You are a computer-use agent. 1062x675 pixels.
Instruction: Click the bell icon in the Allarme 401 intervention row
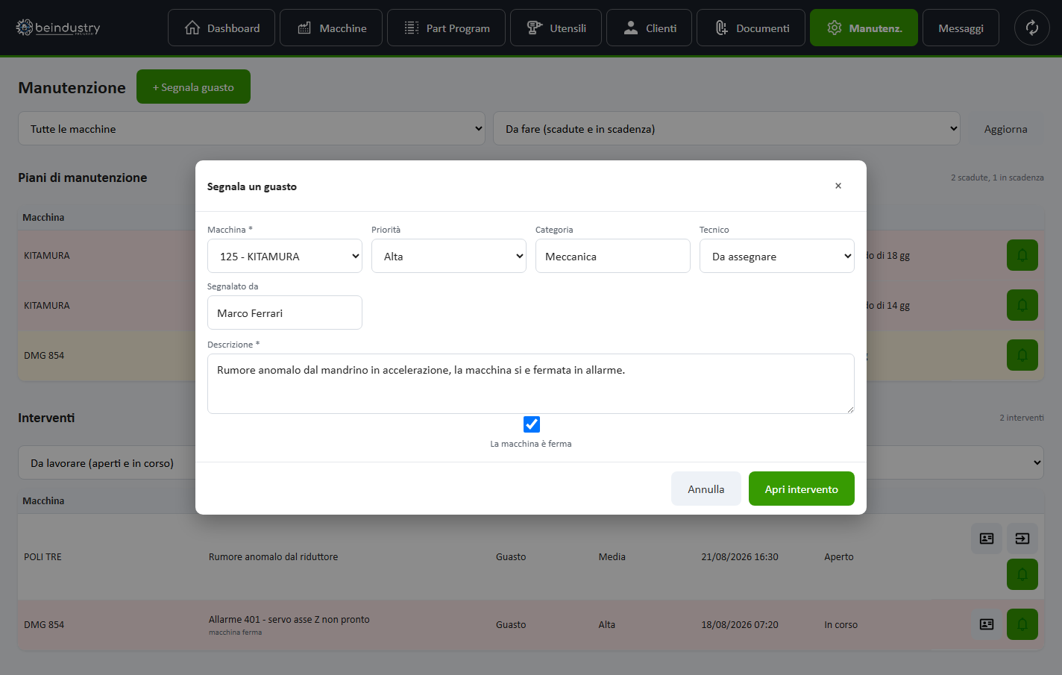pyautogui.click(x=1022, y=624)
